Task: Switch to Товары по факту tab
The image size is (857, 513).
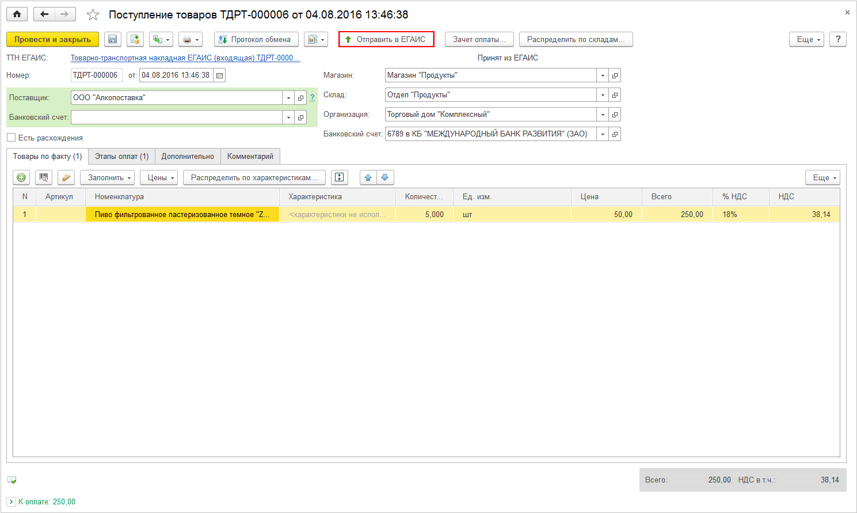Action: pos(48,157)
